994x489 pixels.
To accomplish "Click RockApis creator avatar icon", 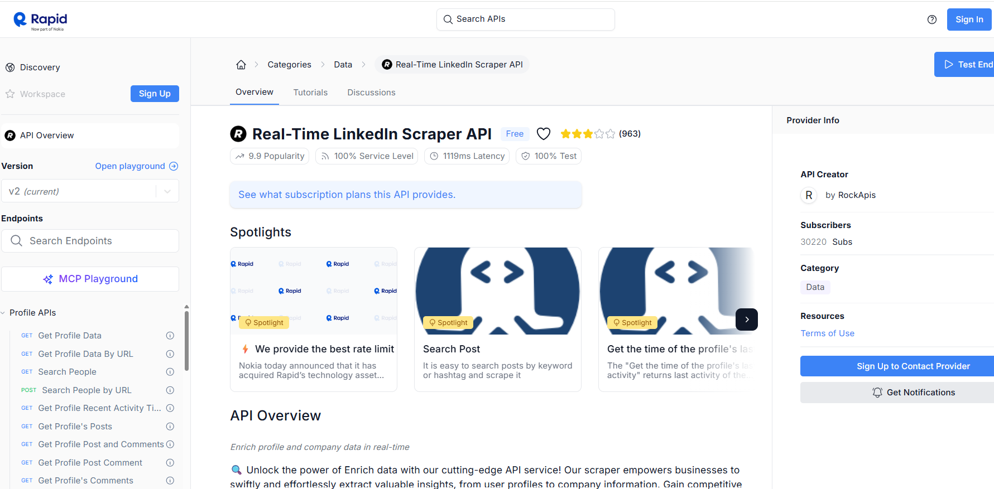I will coord(809,195).
